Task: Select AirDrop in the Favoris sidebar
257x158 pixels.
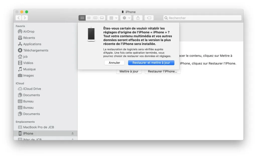Action: click(x=28, y=31)
